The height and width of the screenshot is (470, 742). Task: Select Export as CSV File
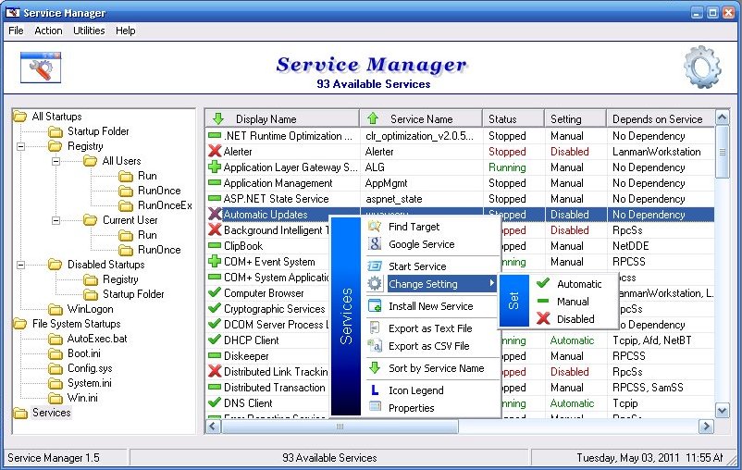click(x=428, y=346)
